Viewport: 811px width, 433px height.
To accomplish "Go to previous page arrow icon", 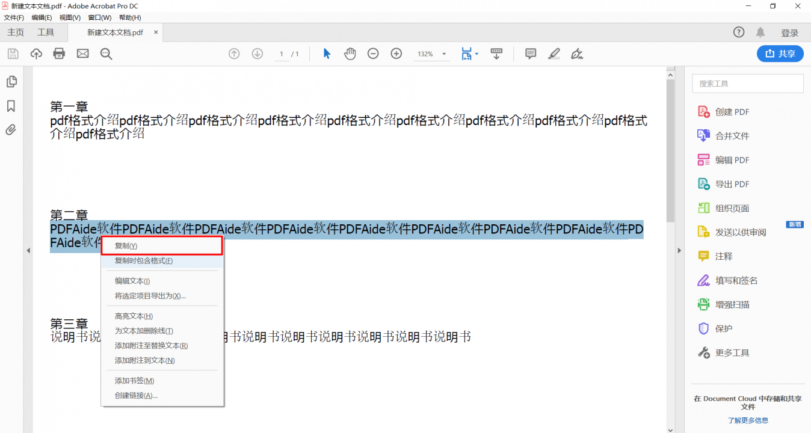I will pyautogui.click(x=234, y=54).
